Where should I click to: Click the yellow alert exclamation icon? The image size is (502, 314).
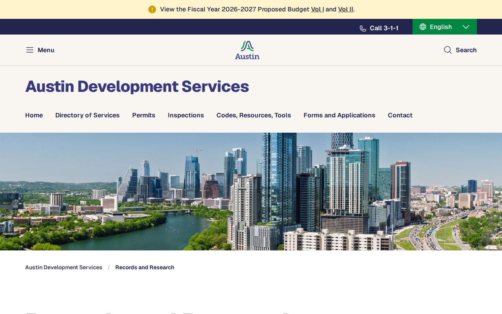[x=152, y=9]
